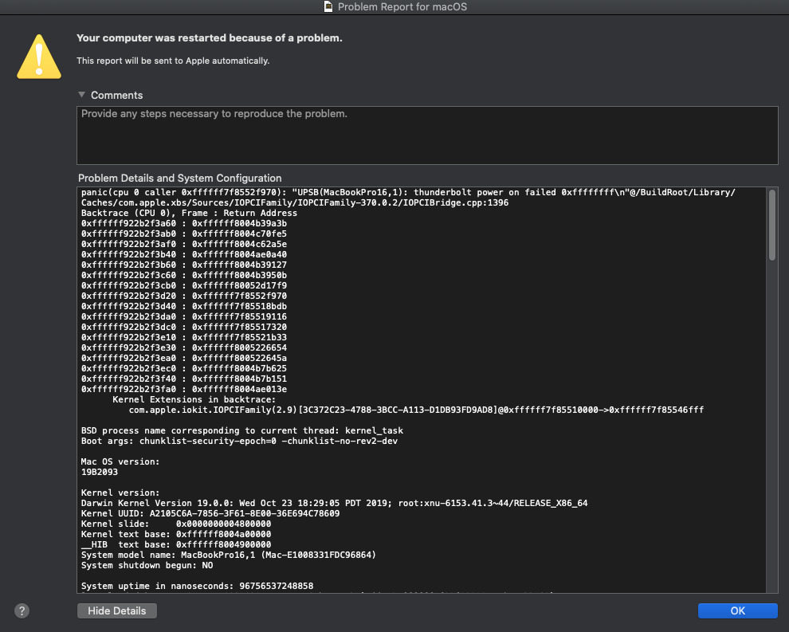Click the "System model name: MacBookPro16,1" line
Viewport: 789px width, 632px height.
(228, 555)
